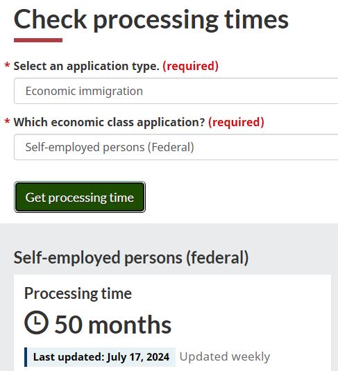Click the 50 months result text
This screenshot has height=371, width=338.
click(x=113, y=325)
